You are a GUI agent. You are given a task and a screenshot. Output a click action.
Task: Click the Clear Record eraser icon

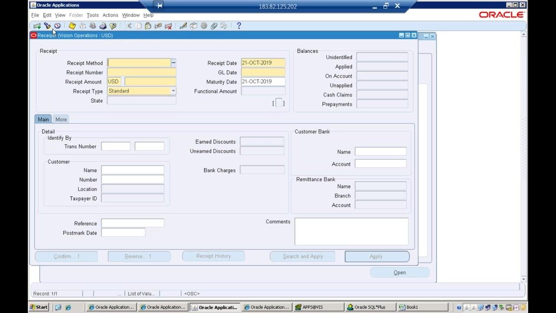point(158,26)
